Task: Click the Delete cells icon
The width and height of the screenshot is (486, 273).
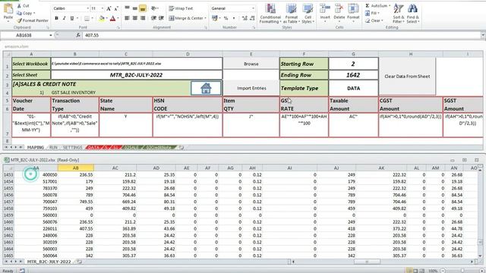Action: pos(339,9)
